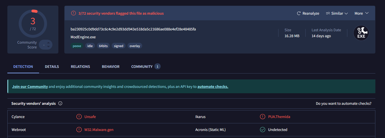The image size is (385, 138).
Task: Click the info icon next to Security vendors' analysis
Action: 60,103
